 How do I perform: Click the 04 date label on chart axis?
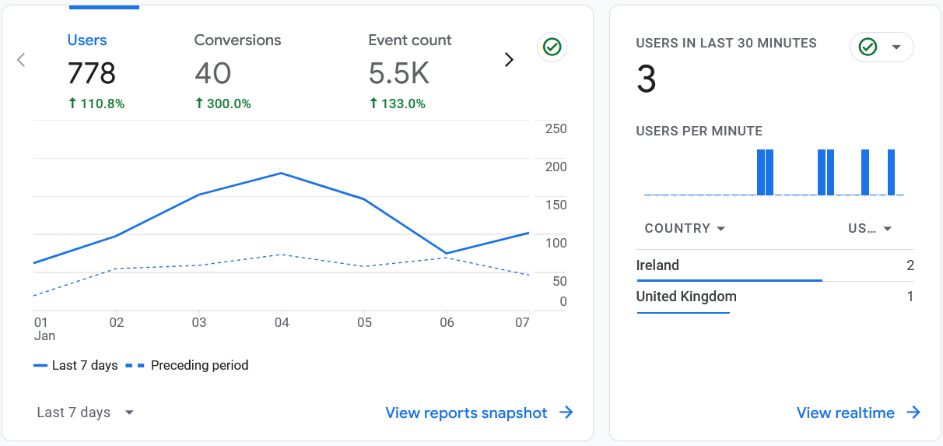point(282,322)
